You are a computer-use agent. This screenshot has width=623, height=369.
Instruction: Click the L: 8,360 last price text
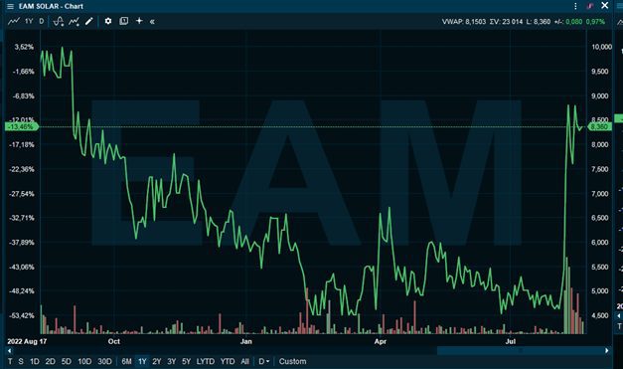coord(539,22)
